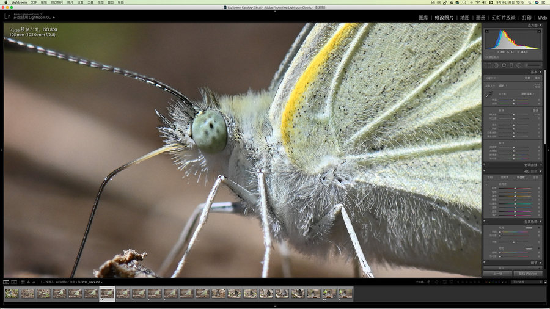Screen dimensions: 550x309
Task: Select the Graduated Filter tool
Action: coord(511,65)
